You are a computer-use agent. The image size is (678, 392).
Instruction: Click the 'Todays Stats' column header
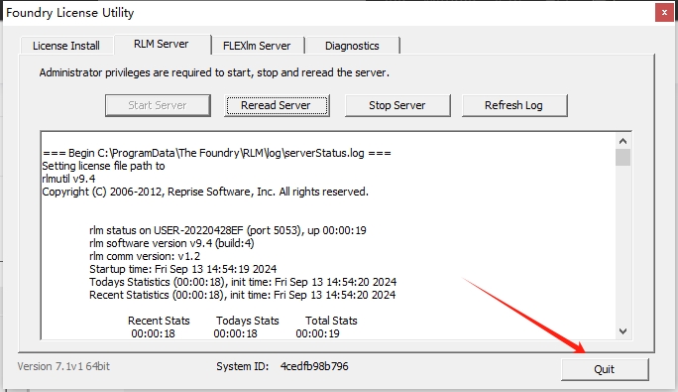pos(248,321)
